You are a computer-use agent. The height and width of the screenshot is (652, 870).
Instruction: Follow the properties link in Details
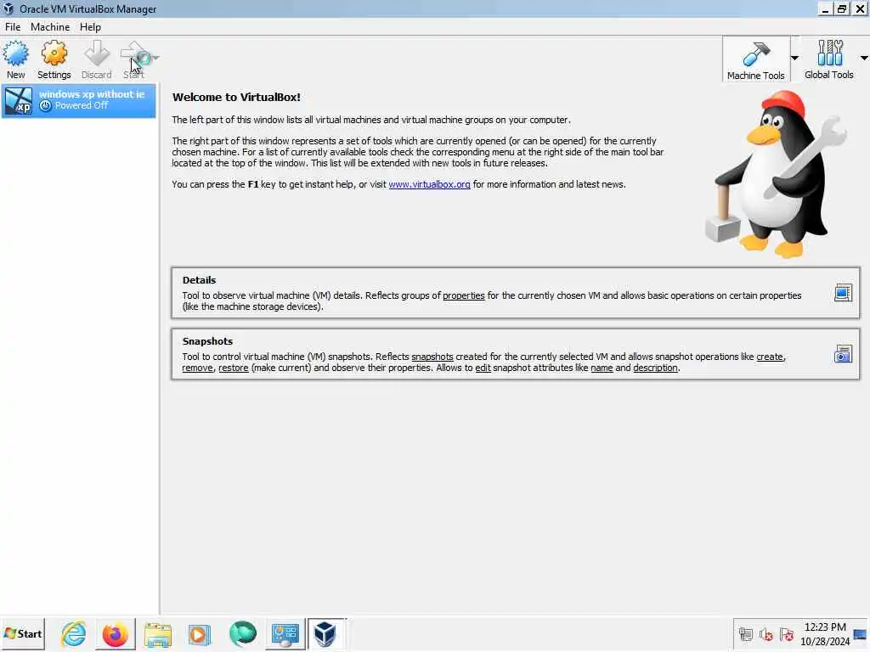coord(463,295)
